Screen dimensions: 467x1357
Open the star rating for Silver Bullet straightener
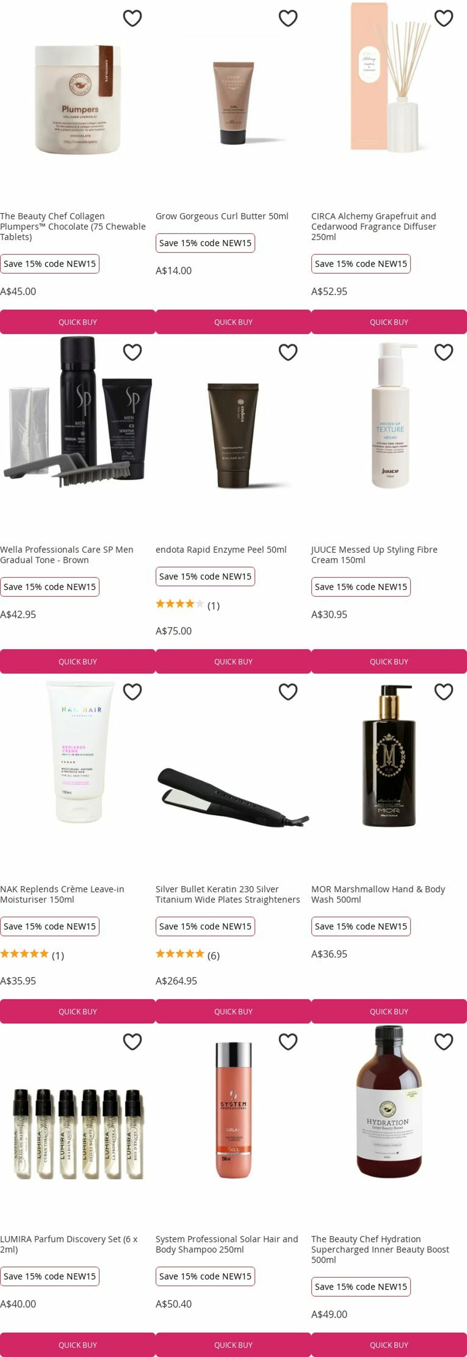(188, 955)
